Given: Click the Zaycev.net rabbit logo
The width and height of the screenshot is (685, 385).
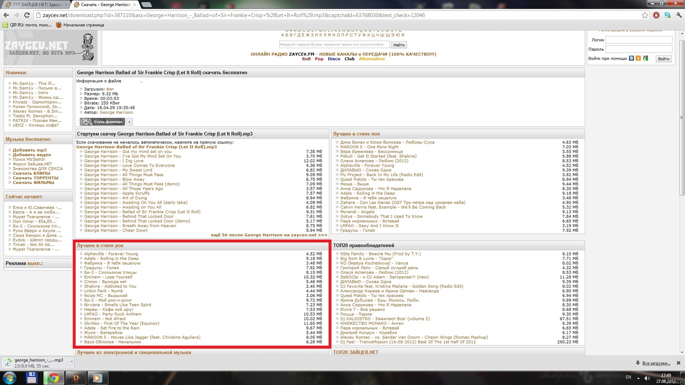Looking at the screenshot, I should coord(50,47).
